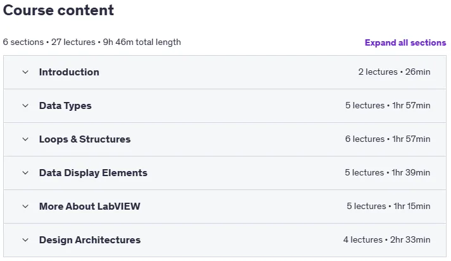Click Data Types '5 lectures • 1hr 57min' text
The width and height of the screenshot is (451, 261).
[388, 106]
